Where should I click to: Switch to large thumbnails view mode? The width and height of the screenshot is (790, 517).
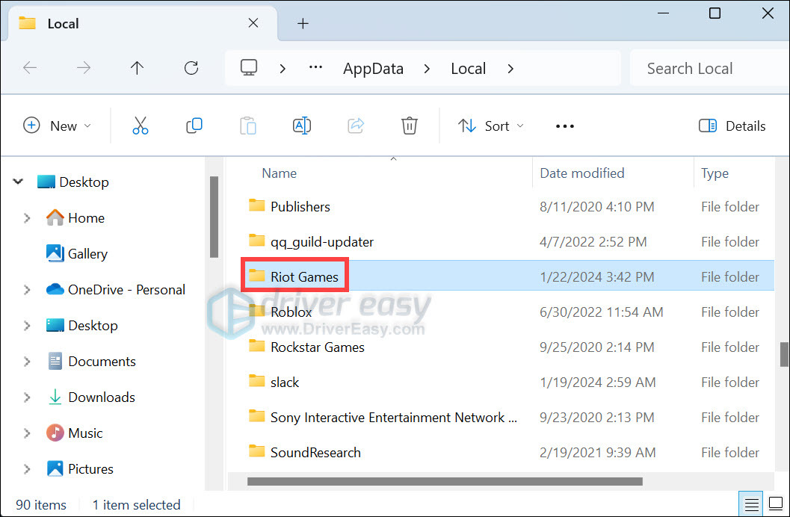click(x=776, y=504)
